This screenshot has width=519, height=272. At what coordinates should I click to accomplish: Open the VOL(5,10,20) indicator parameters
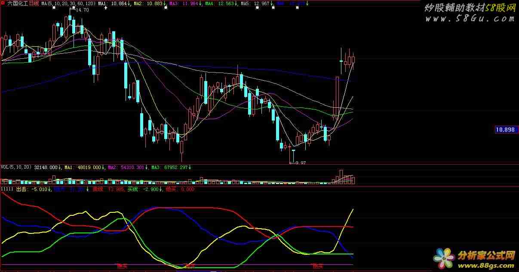16,167
